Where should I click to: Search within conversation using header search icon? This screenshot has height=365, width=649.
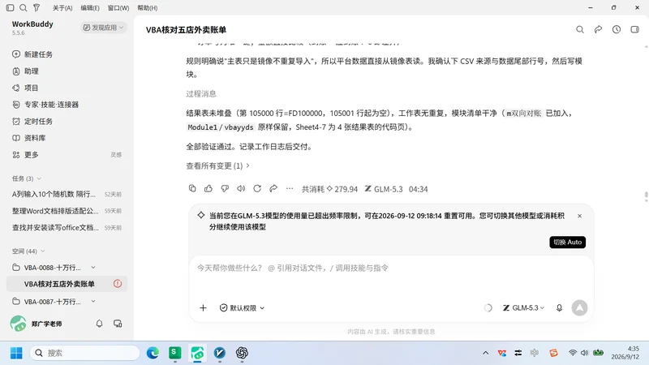pyautogui.click(x=580, y=29)
